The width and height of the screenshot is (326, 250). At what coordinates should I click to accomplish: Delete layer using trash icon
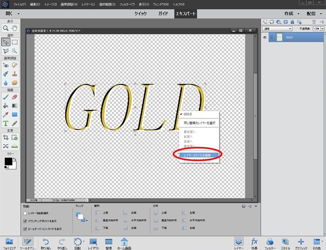tap(314, 22)
